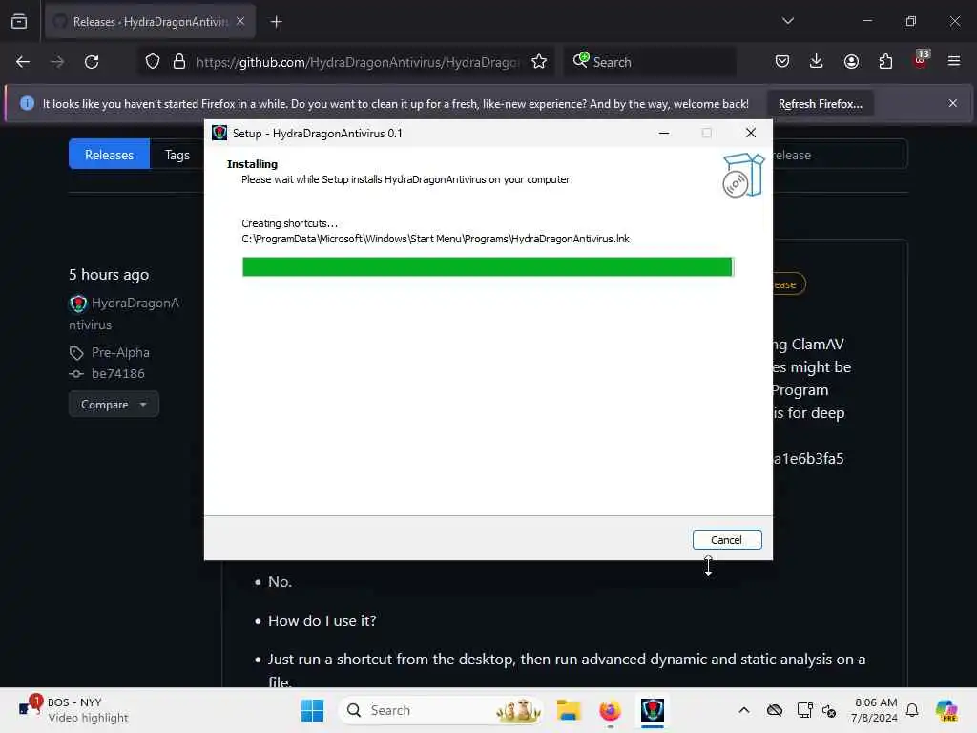Bookmark page with the star icon
977x733 pixels.
(539, 62)
